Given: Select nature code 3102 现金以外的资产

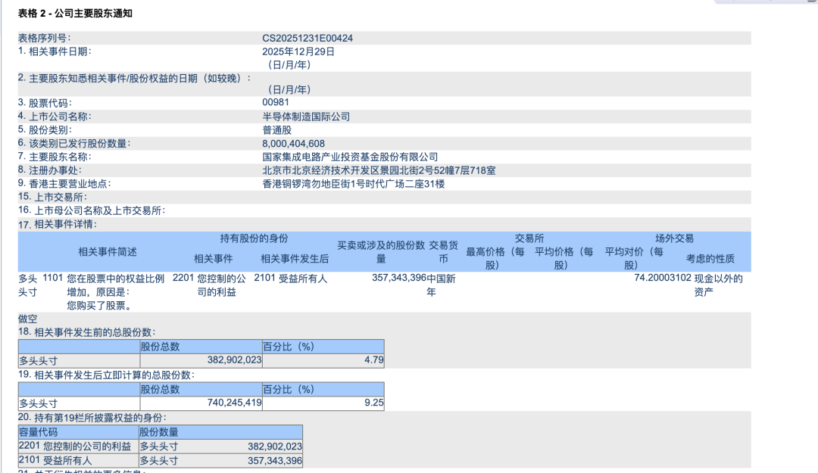Looking at the screenshot, I should pos(708,285).
